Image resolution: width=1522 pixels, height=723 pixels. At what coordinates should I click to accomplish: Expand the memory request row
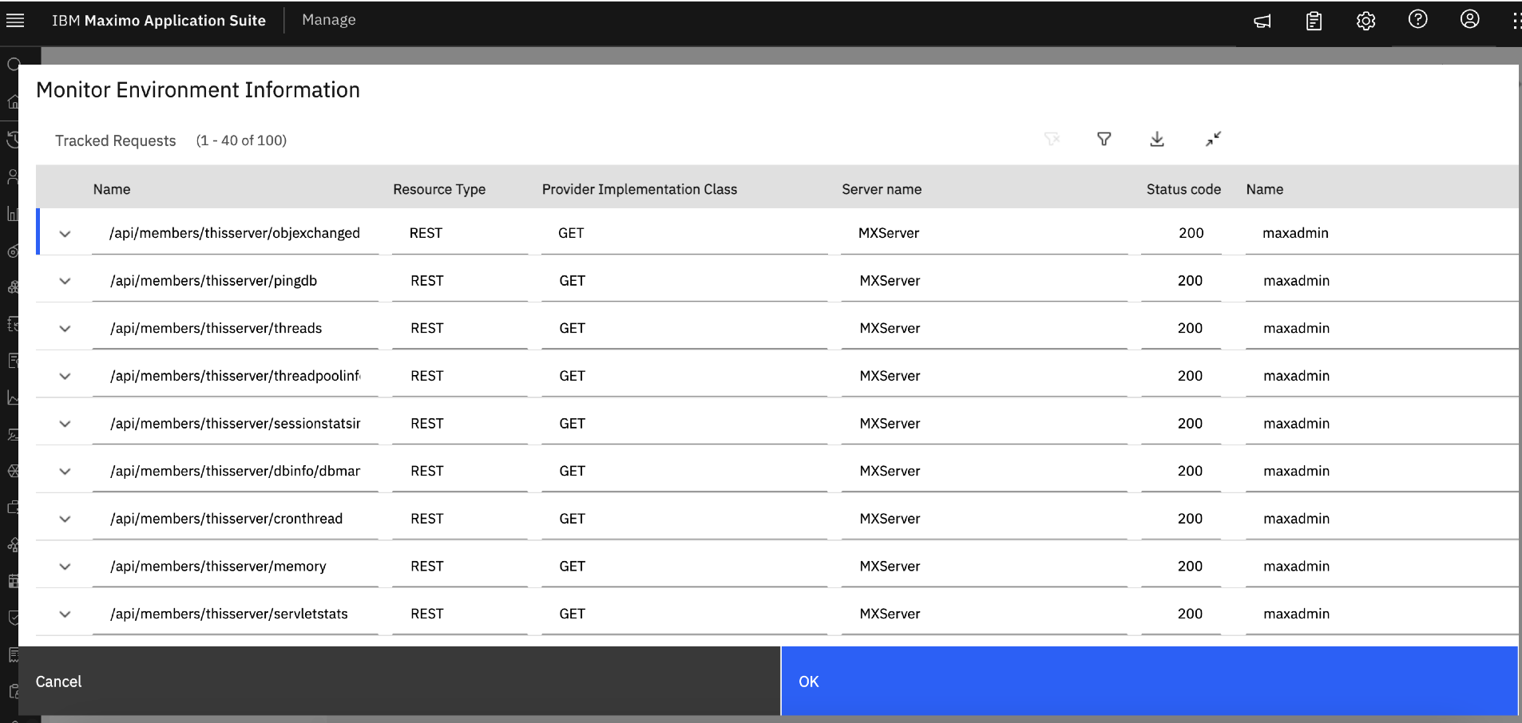point(65,567)
